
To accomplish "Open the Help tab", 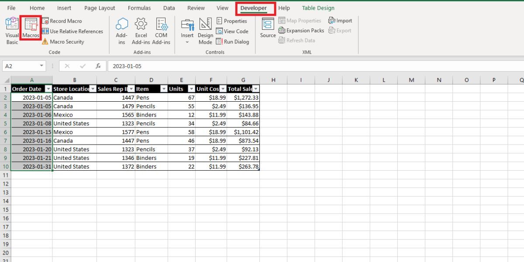I will click(284, 8).
